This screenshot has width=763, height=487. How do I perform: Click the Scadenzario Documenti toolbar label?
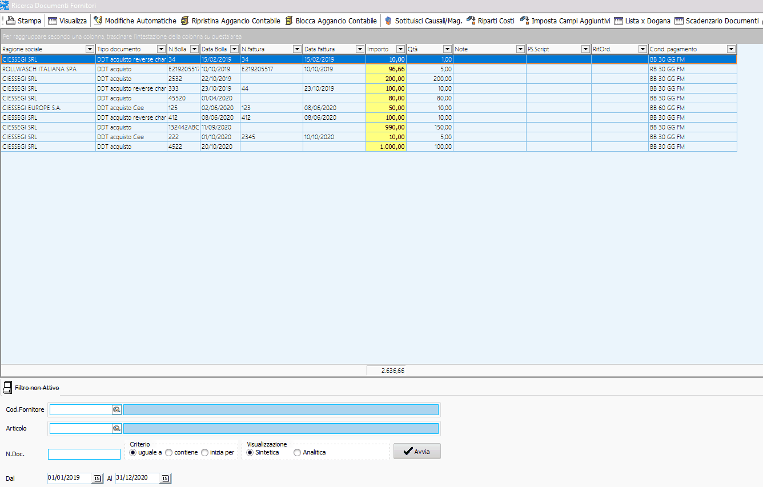722,21
